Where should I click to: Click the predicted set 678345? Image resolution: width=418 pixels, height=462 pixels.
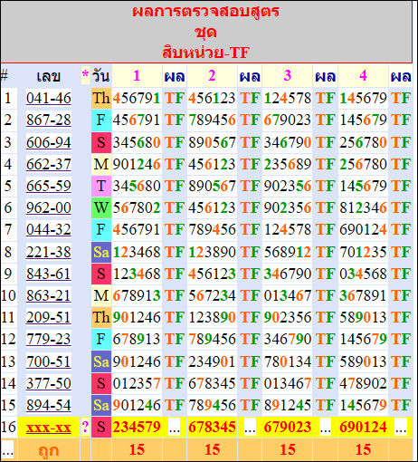pyautogui.click(x=212, y=427)
